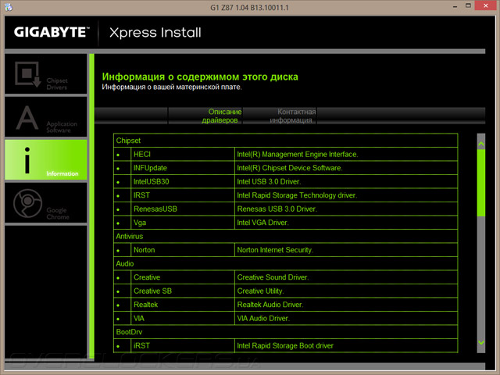Maximize the Xpress Install window
Screen dimensions: 500x375
(x=468, y=5)
